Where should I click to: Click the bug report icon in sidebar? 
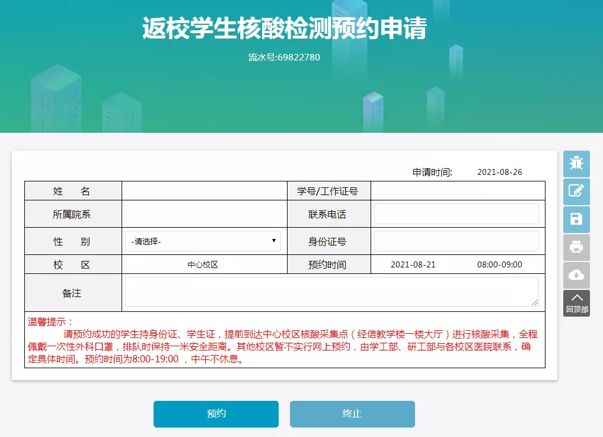coord(576,163)
